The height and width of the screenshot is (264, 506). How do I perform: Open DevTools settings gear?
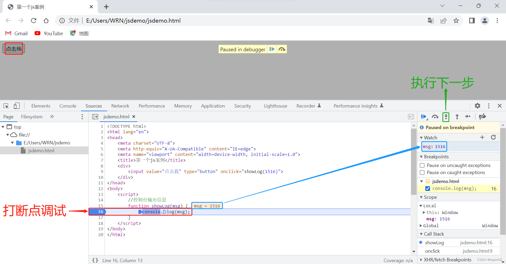pyautogui.click(x=478, y=106)
